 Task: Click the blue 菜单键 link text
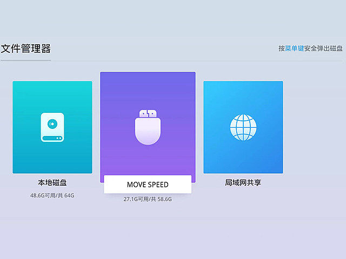[x=294, y=49]
